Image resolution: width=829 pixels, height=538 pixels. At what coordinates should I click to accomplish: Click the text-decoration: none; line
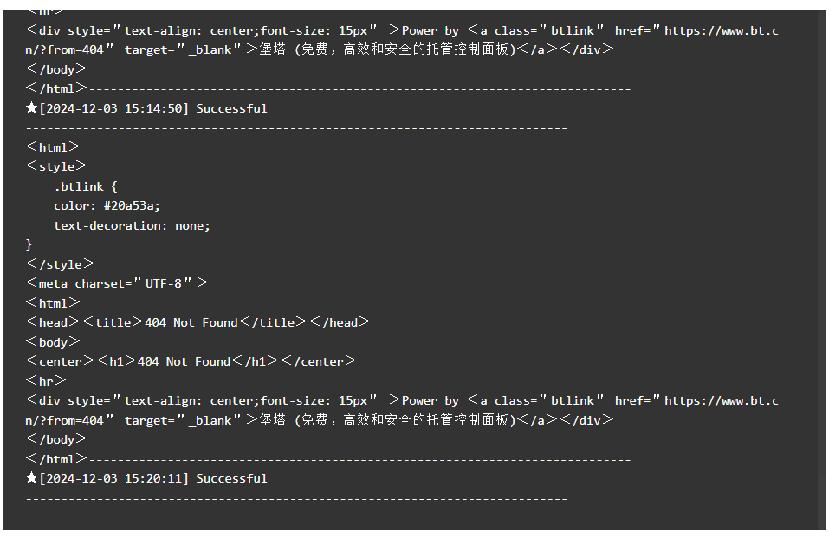point(132,226)
